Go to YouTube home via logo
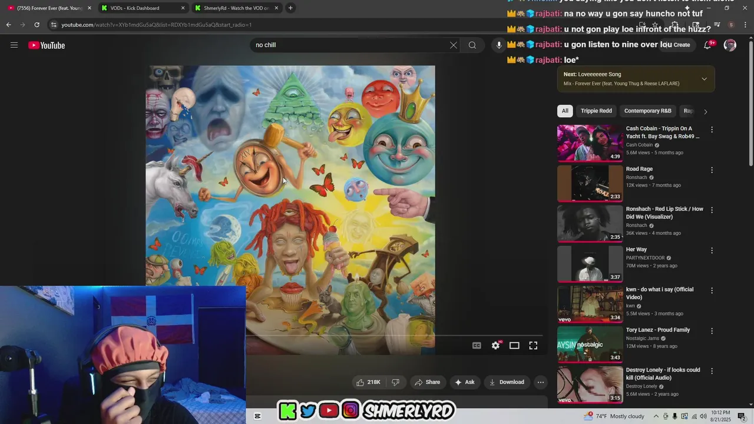The height and width of the screenshot is (424, 754). [47, 45]
